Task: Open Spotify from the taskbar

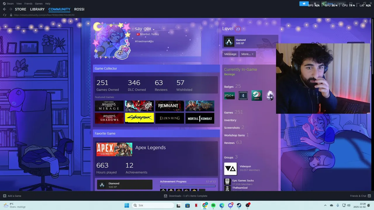Action: 213,205
